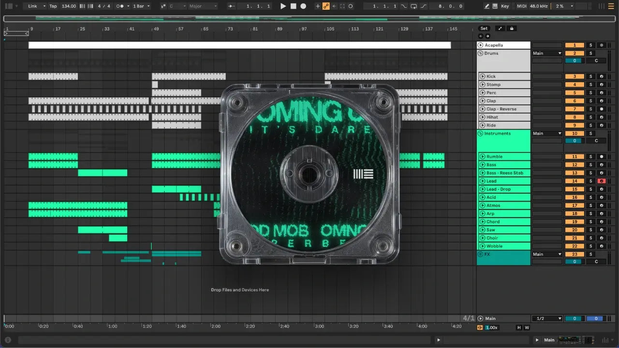
Task: Open the Main track 1/2 output dropdown
Action: tap(547, 319)
